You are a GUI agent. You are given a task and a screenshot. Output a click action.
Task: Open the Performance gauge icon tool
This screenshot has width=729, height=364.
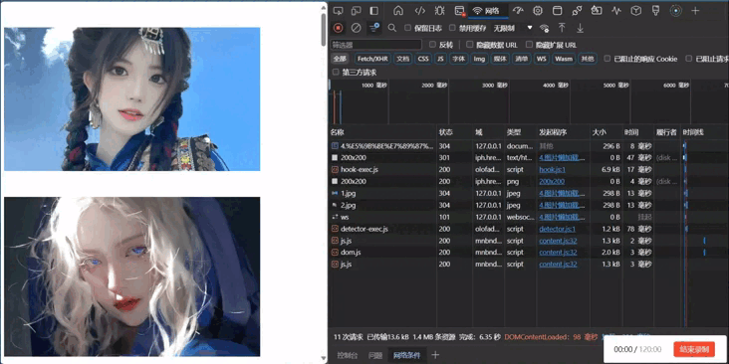tap(518, 11)
